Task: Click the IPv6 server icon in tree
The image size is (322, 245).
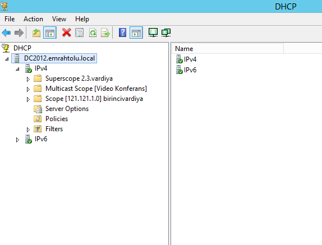Action: point(28,139)
